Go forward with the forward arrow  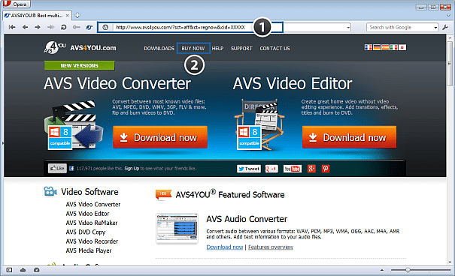click(x=38, y=27)
